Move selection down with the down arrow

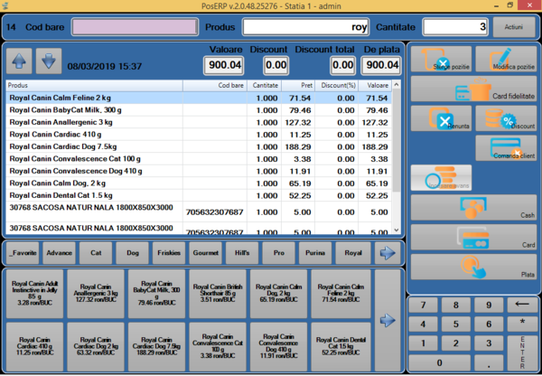point(49,61)
